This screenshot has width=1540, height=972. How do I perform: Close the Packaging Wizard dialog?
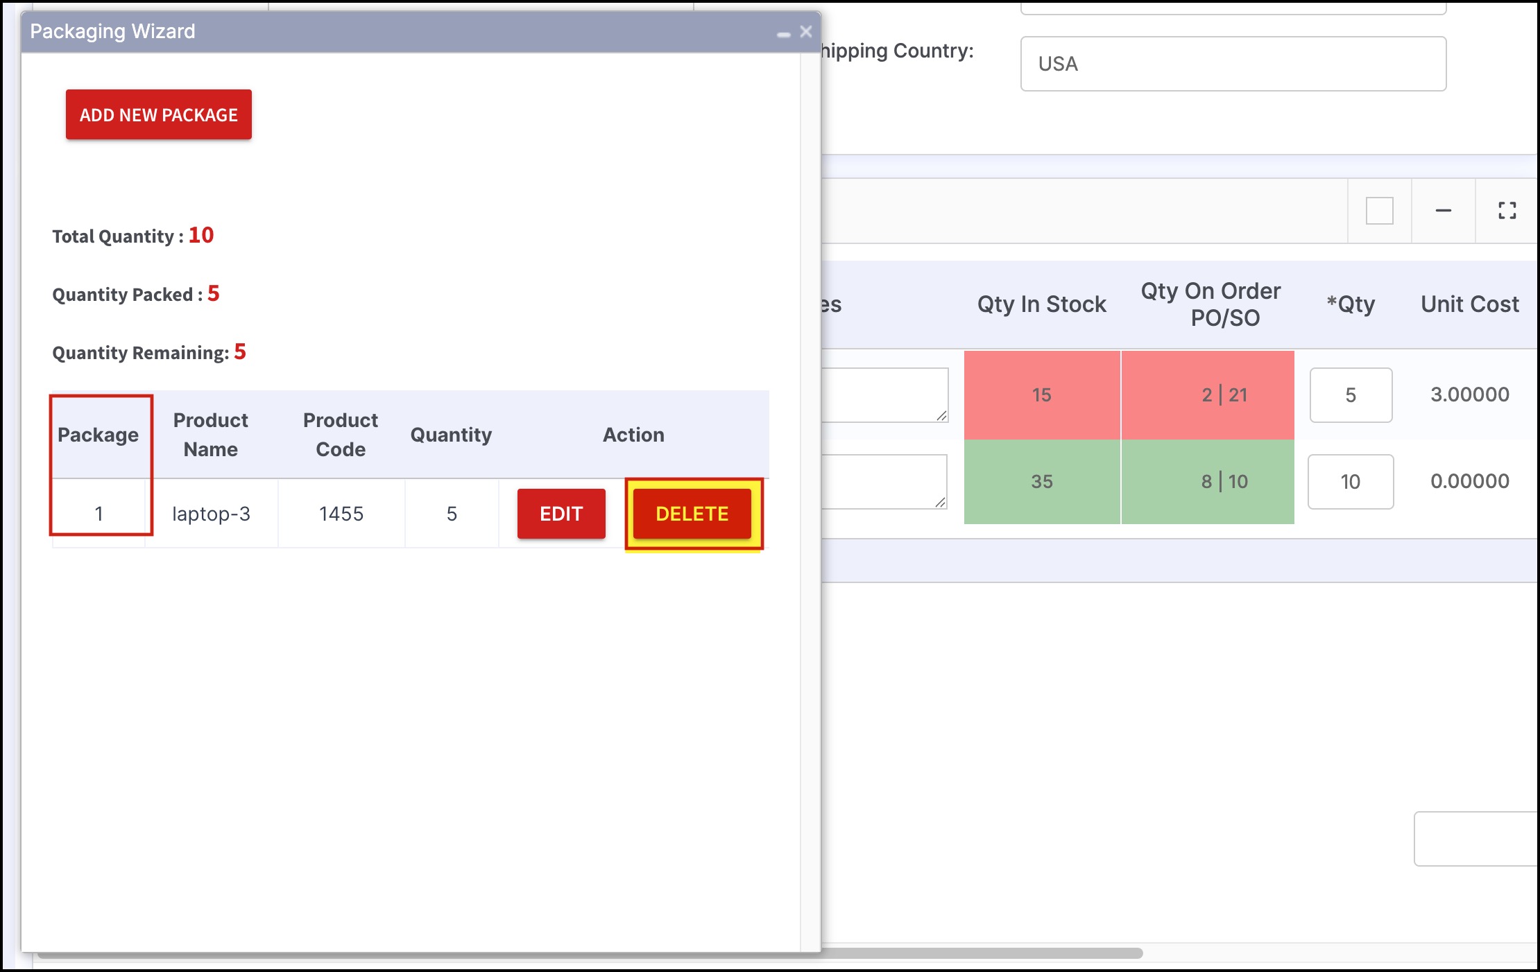tap(805, 32)
